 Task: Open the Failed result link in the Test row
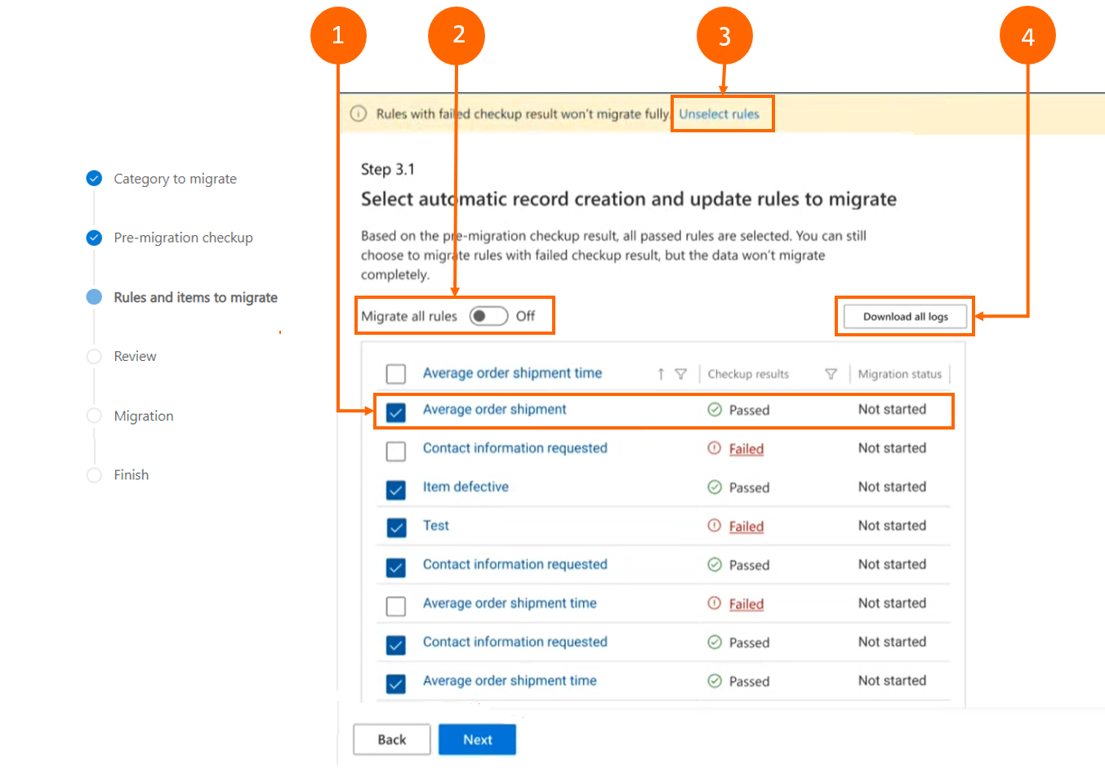tap(746, 527)
